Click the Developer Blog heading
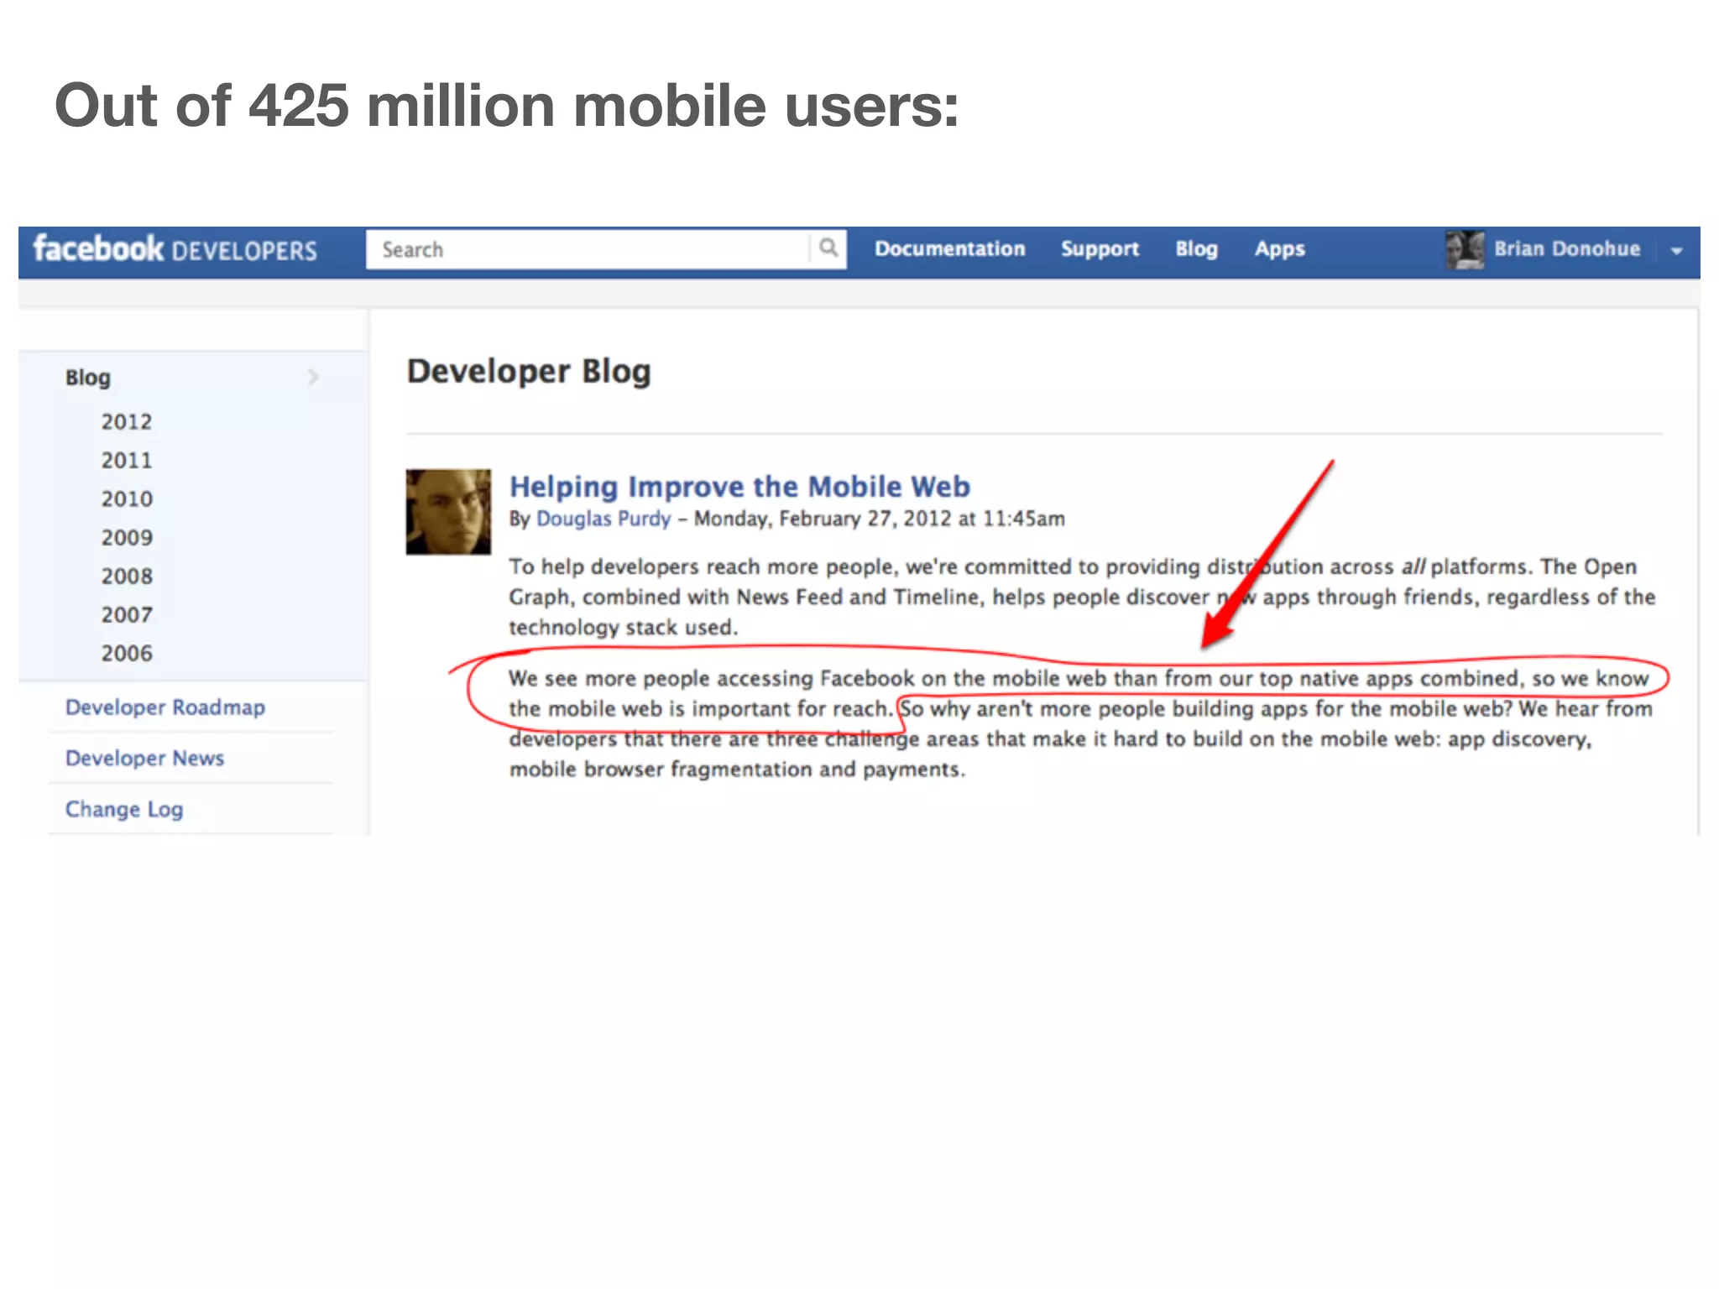This screenshot has width=1719, height=1289. point(529,371)
